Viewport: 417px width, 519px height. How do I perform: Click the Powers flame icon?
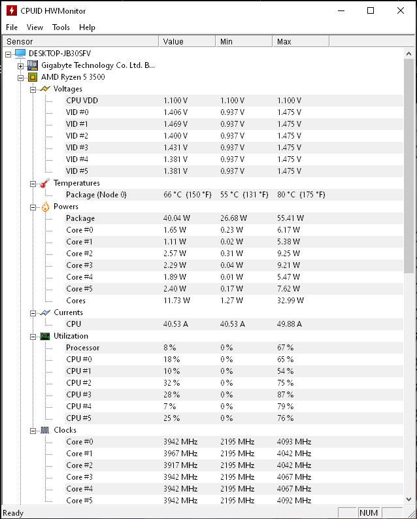(44, 207)
